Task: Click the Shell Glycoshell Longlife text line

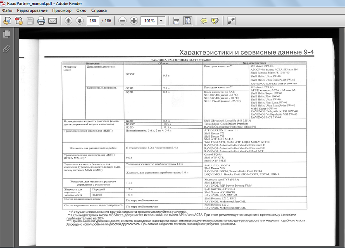Action: pos(227,121)
